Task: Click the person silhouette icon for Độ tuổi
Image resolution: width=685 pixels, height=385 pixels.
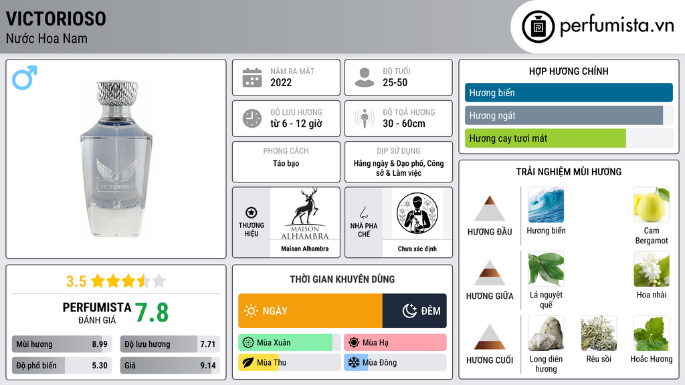Action: pos(365,78)
